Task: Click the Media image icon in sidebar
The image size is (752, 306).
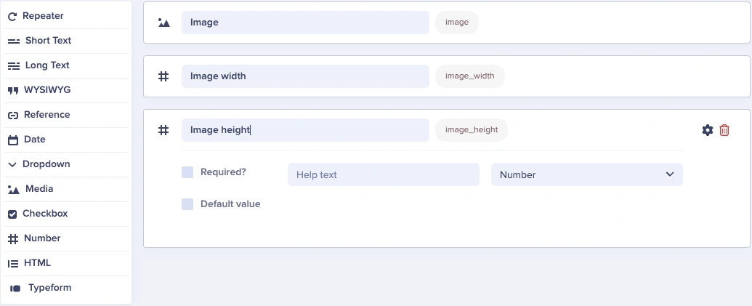Action: 13,189
